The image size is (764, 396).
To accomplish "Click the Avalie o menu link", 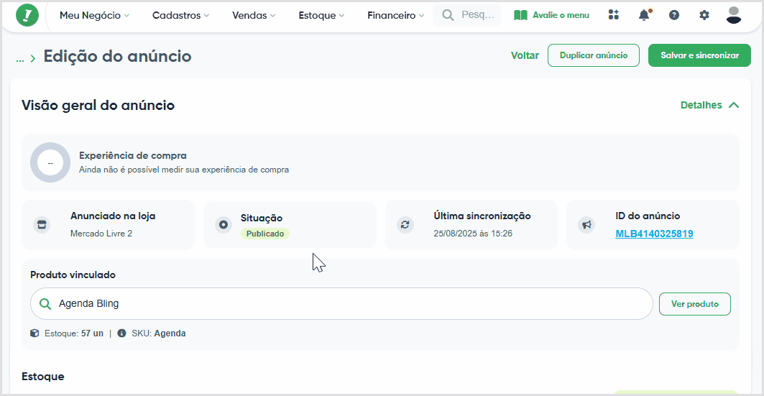I will tap(551, 15).
